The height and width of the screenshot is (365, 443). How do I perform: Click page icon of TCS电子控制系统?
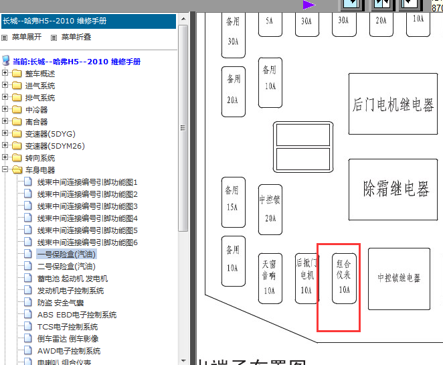click(27, 326)
